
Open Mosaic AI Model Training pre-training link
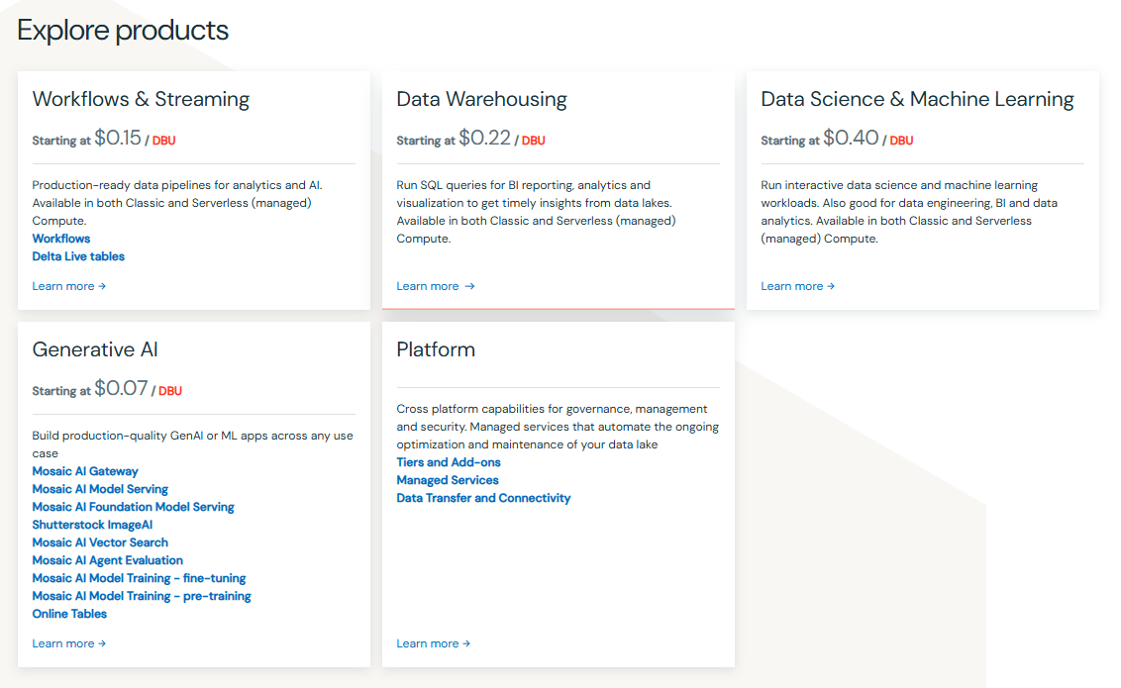click(142, 595)
